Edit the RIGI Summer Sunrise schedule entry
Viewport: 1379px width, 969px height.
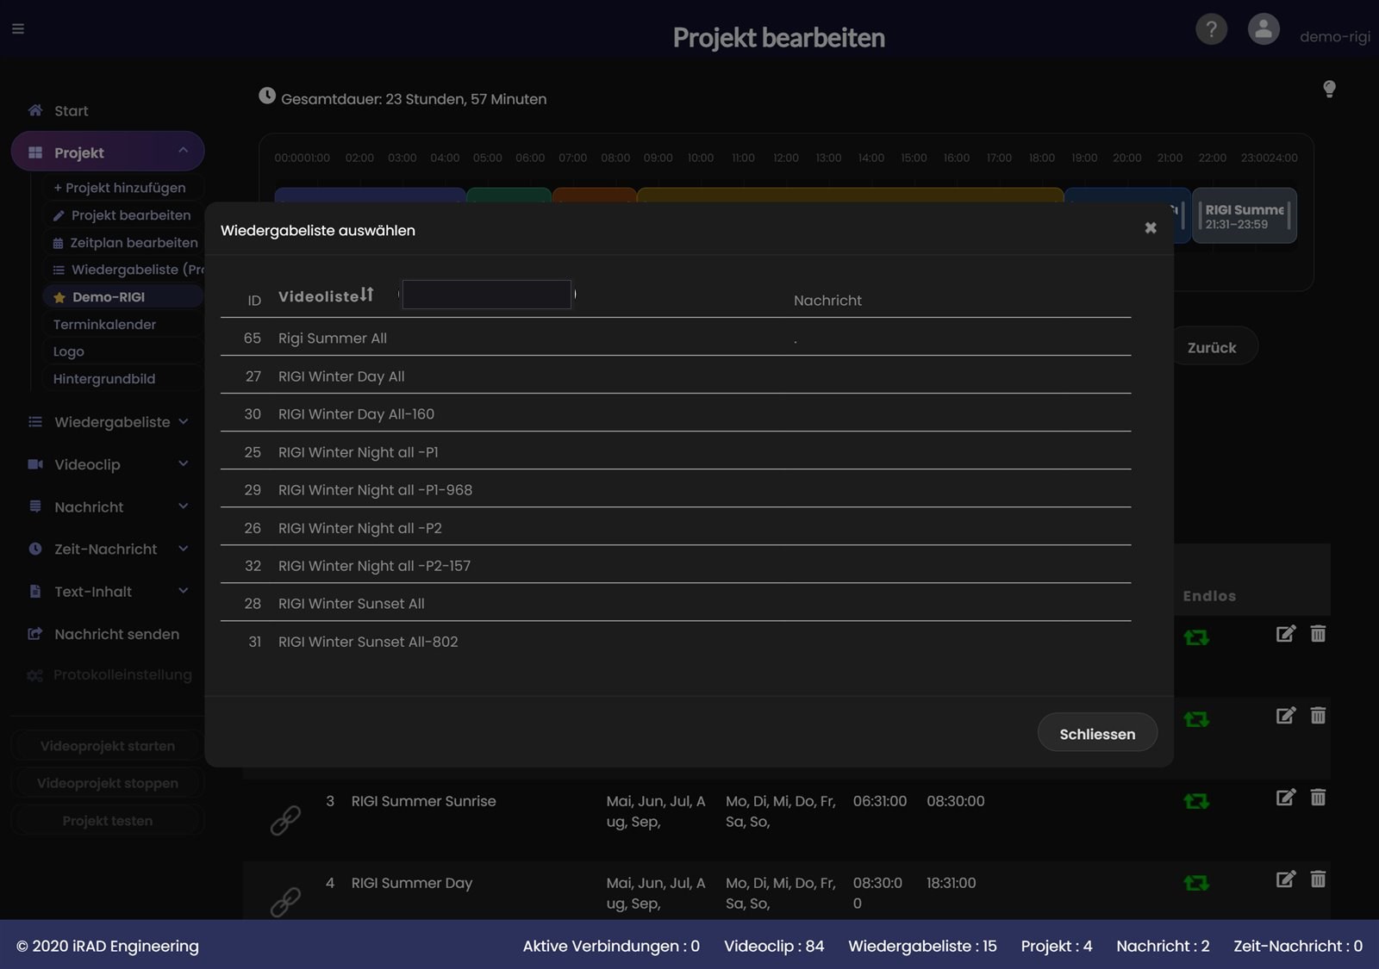1286,798
